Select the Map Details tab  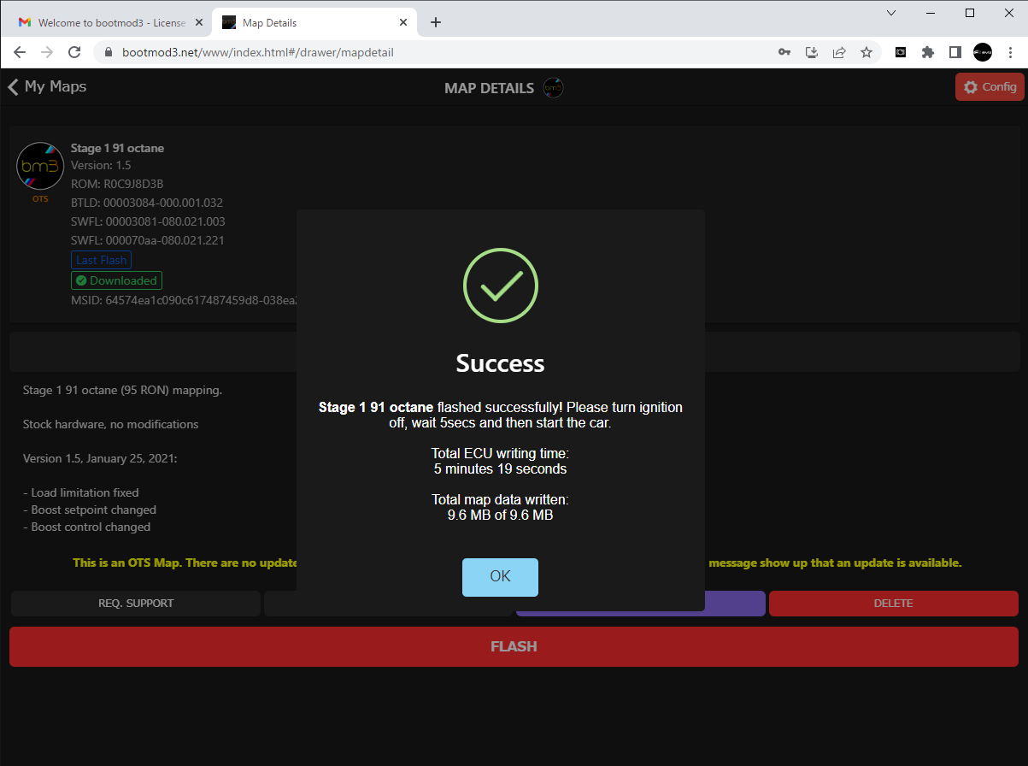315,22
